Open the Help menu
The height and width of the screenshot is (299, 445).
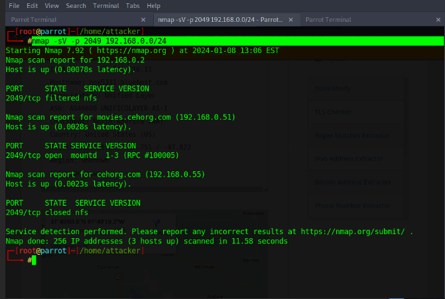154,5
